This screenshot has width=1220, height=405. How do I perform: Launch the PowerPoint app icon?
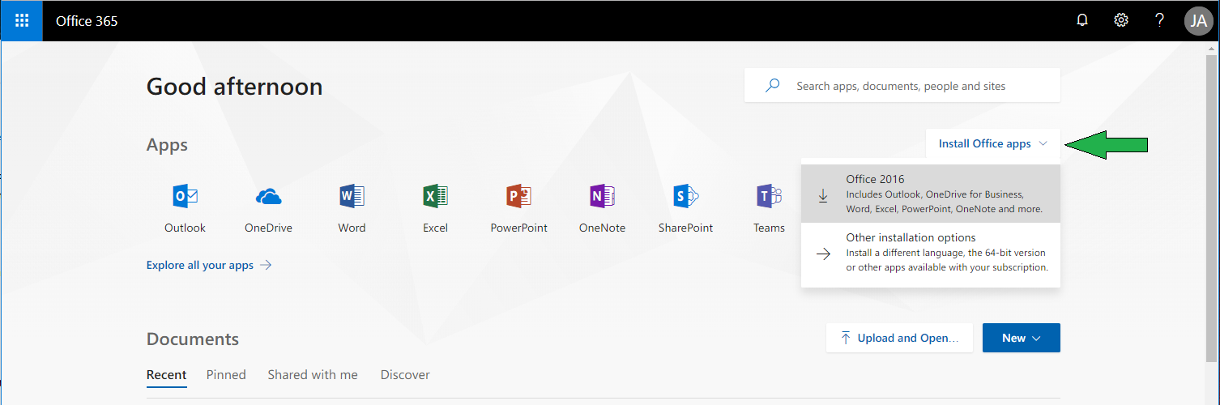point(518,196)
